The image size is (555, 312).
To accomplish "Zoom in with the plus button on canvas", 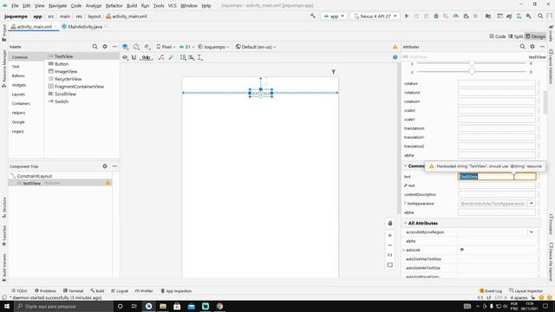I will 389,235.
